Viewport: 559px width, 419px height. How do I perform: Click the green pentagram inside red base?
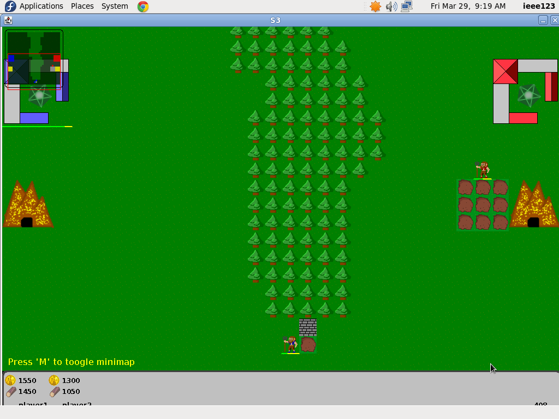528,95
